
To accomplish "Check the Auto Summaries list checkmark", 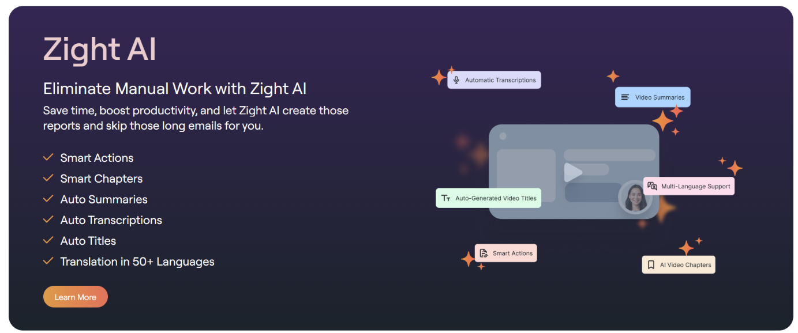I will coord(48,198).
